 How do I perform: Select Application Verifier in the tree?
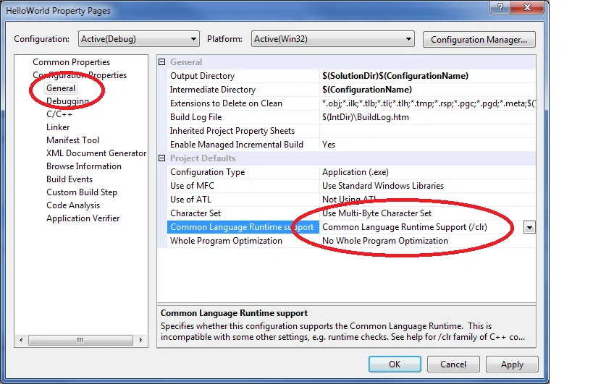83,218
